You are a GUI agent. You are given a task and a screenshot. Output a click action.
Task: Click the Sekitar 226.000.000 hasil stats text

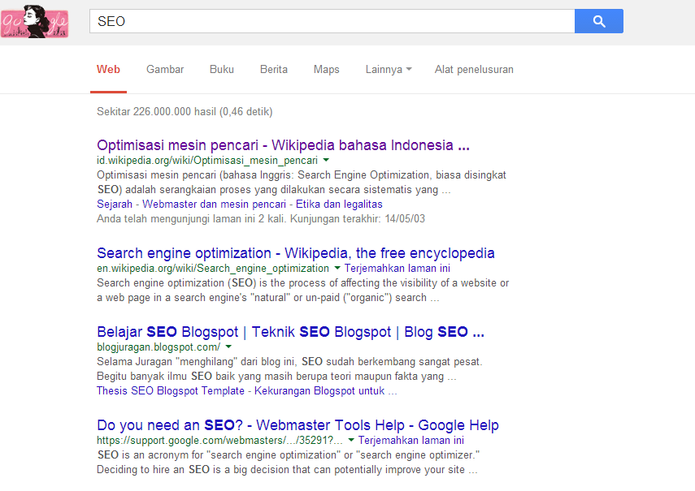tap(185, 111)
